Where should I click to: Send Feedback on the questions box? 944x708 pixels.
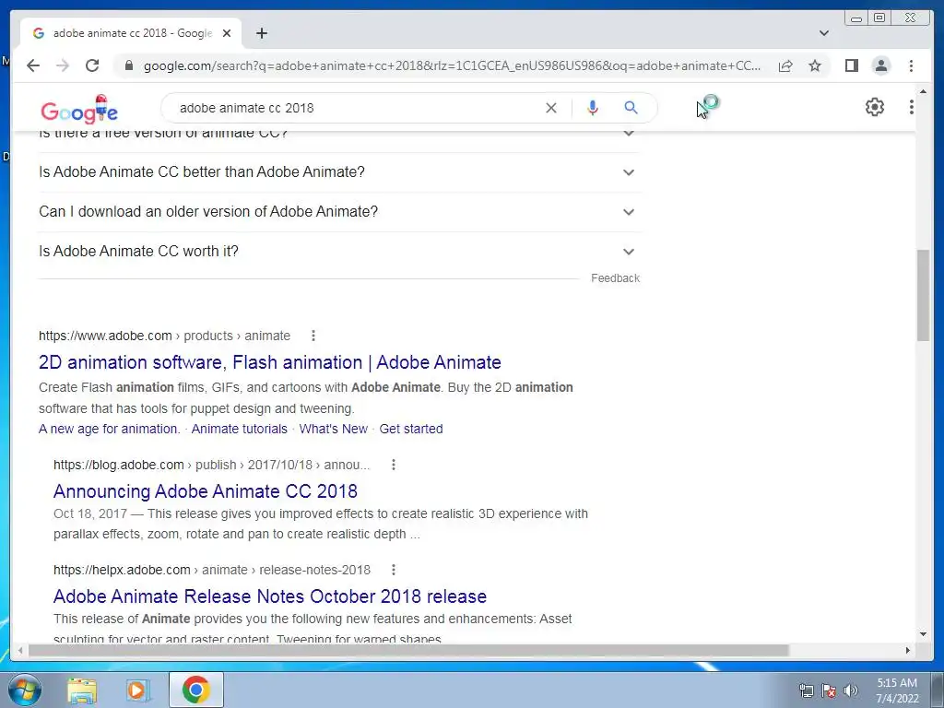615,278
